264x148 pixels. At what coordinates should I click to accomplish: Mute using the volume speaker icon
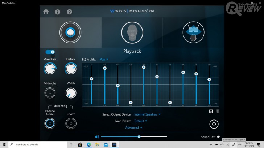tap(97, 137)
